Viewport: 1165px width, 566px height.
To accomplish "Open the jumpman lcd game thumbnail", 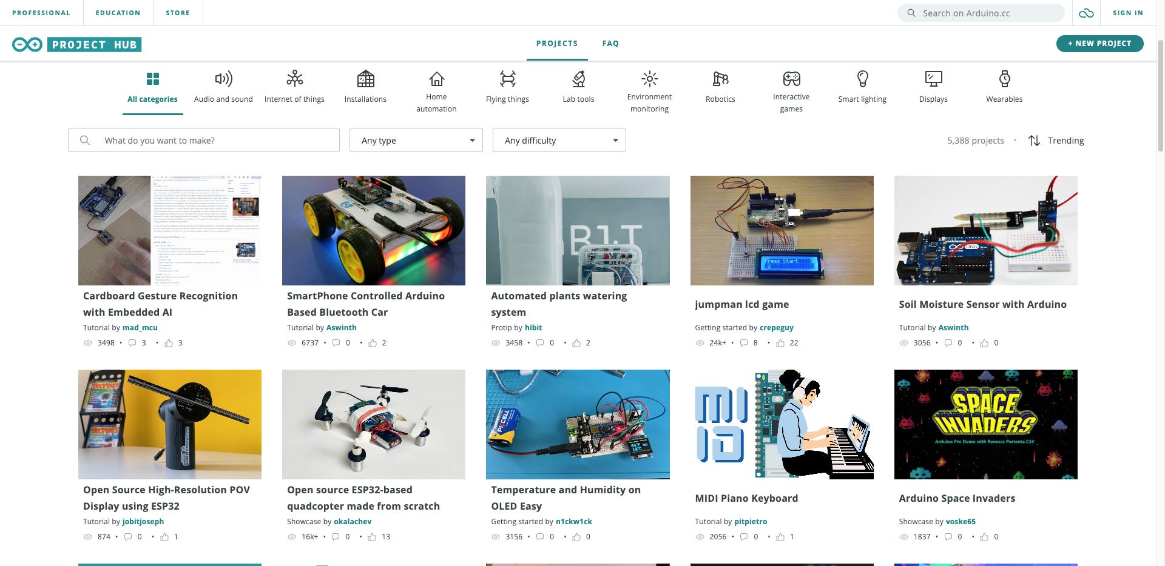I will 782,230.
